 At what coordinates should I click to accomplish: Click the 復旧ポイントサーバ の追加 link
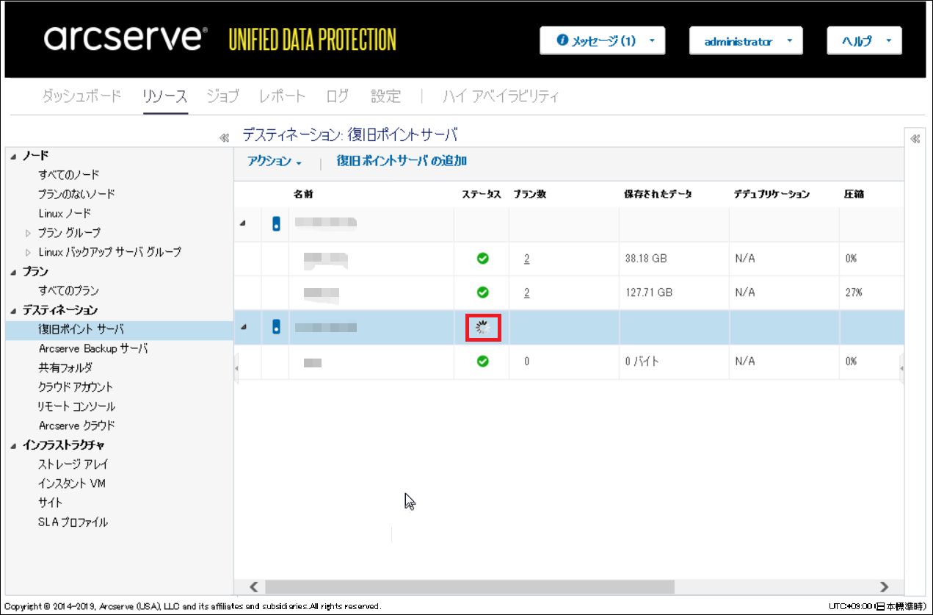click(402, 161)
